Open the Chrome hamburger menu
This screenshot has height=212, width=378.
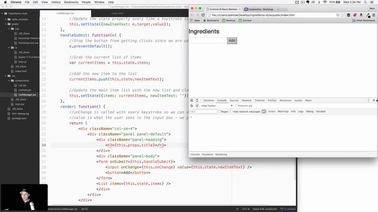(374, 15)
